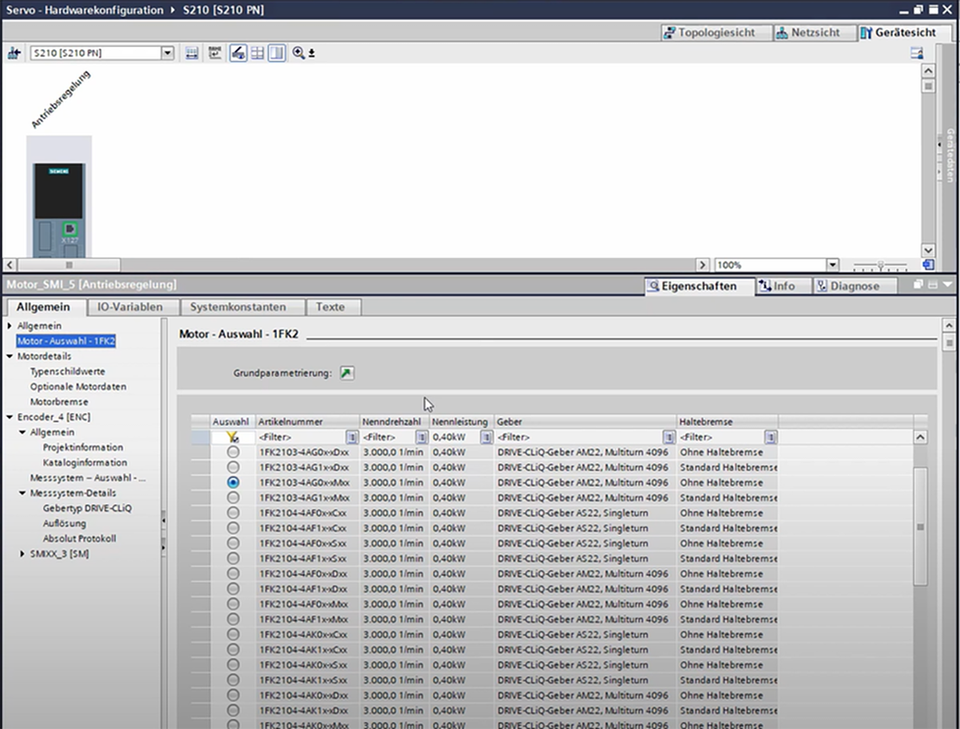Click the inspector icon between float and collapse icons
The image size is (960, 729).
(x=933, y=285)
